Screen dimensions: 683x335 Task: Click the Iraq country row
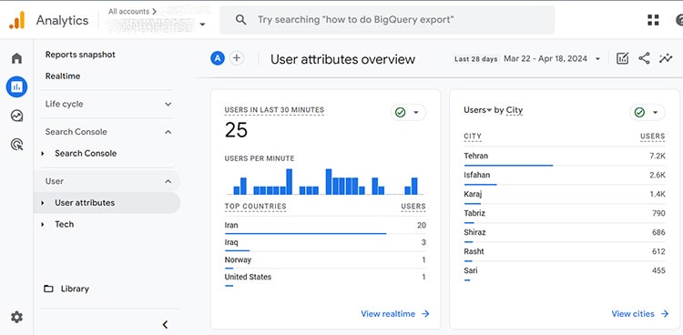tap(325, 243)
